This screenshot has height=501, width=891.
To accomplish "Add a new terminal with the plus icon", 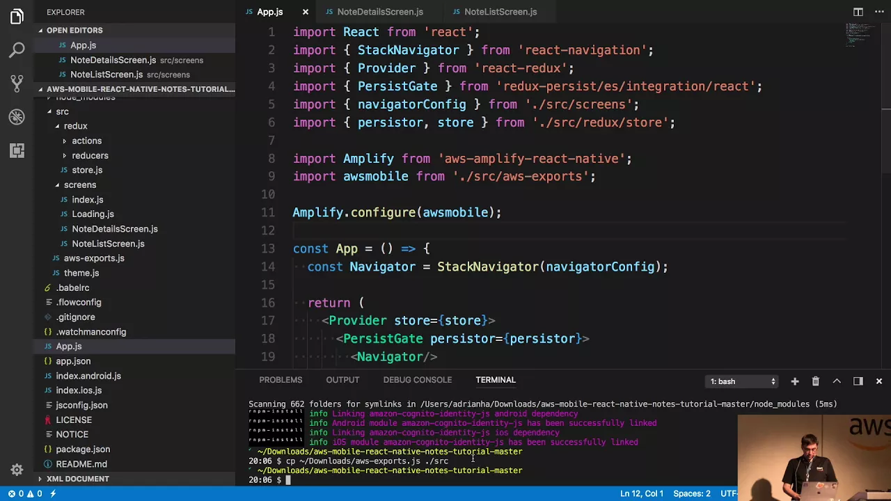I will [x=794, y=381].
